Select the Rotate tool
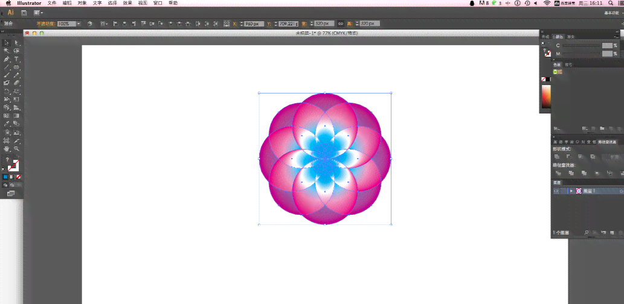The image size is (624, 304). coord(7,92)
